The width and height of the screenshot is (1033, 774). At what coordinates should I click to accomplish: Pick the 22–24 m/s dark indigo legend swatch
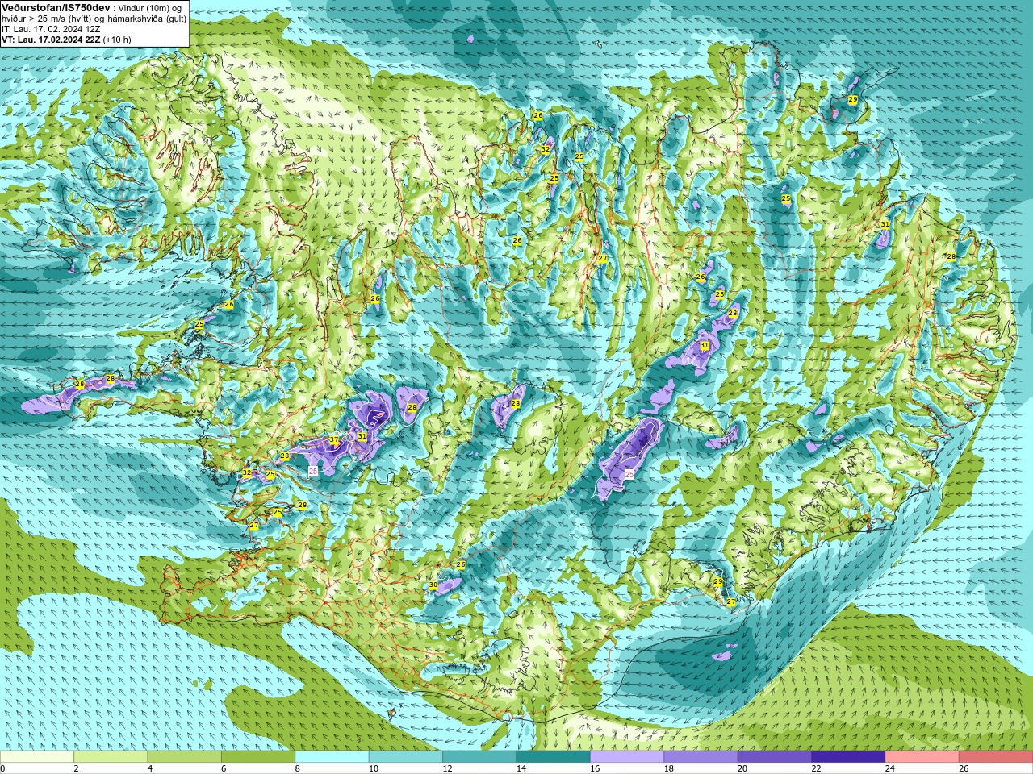pos(848,757)
